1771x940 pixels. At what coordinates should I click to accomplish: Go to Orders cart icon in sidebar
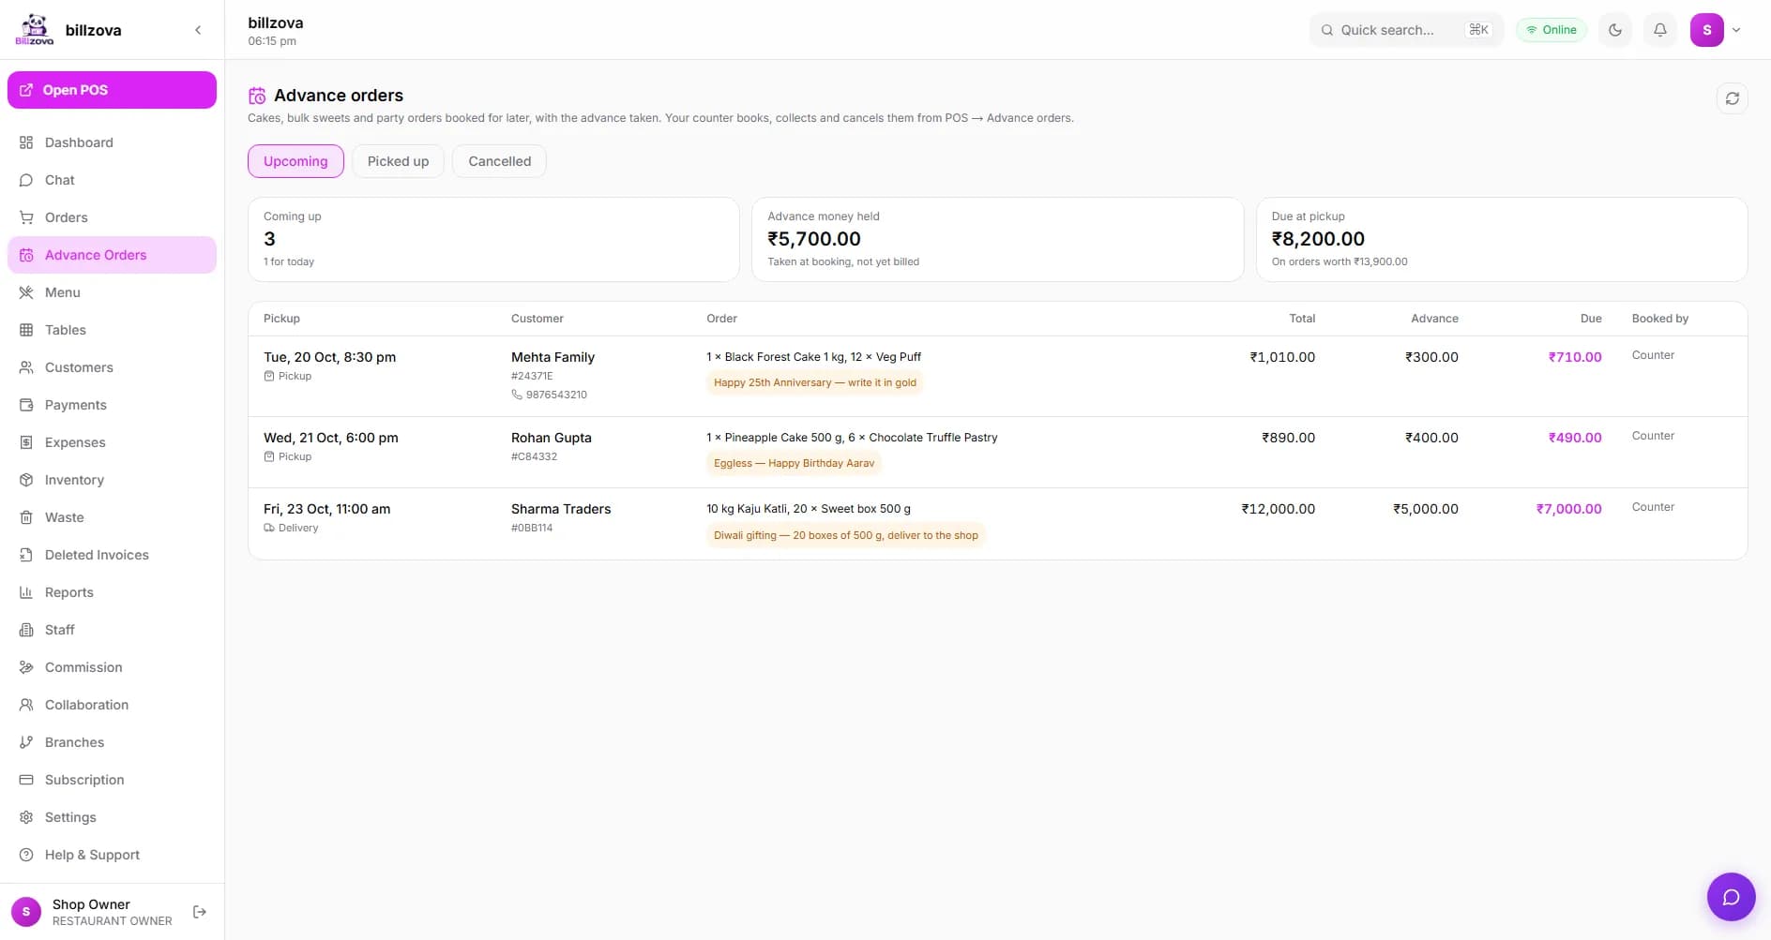[26, 217]
